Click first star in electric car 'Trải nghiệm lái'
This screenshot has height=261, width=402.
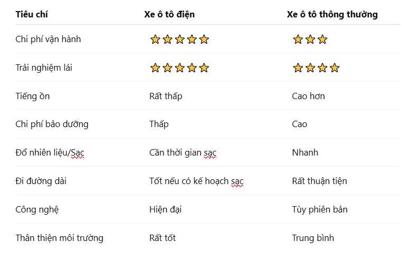pyautogui.click(x=155, y=68)
